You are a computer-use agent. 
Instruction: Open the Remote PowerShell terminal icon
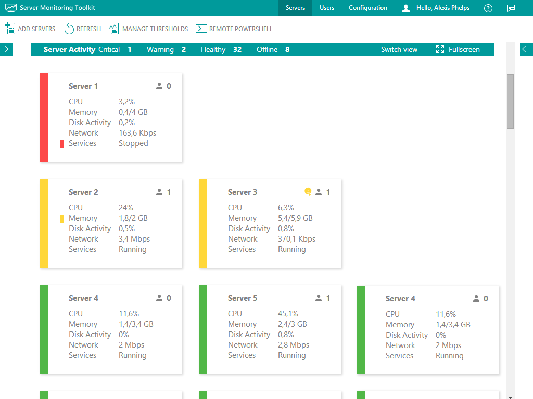coord(201,29)
